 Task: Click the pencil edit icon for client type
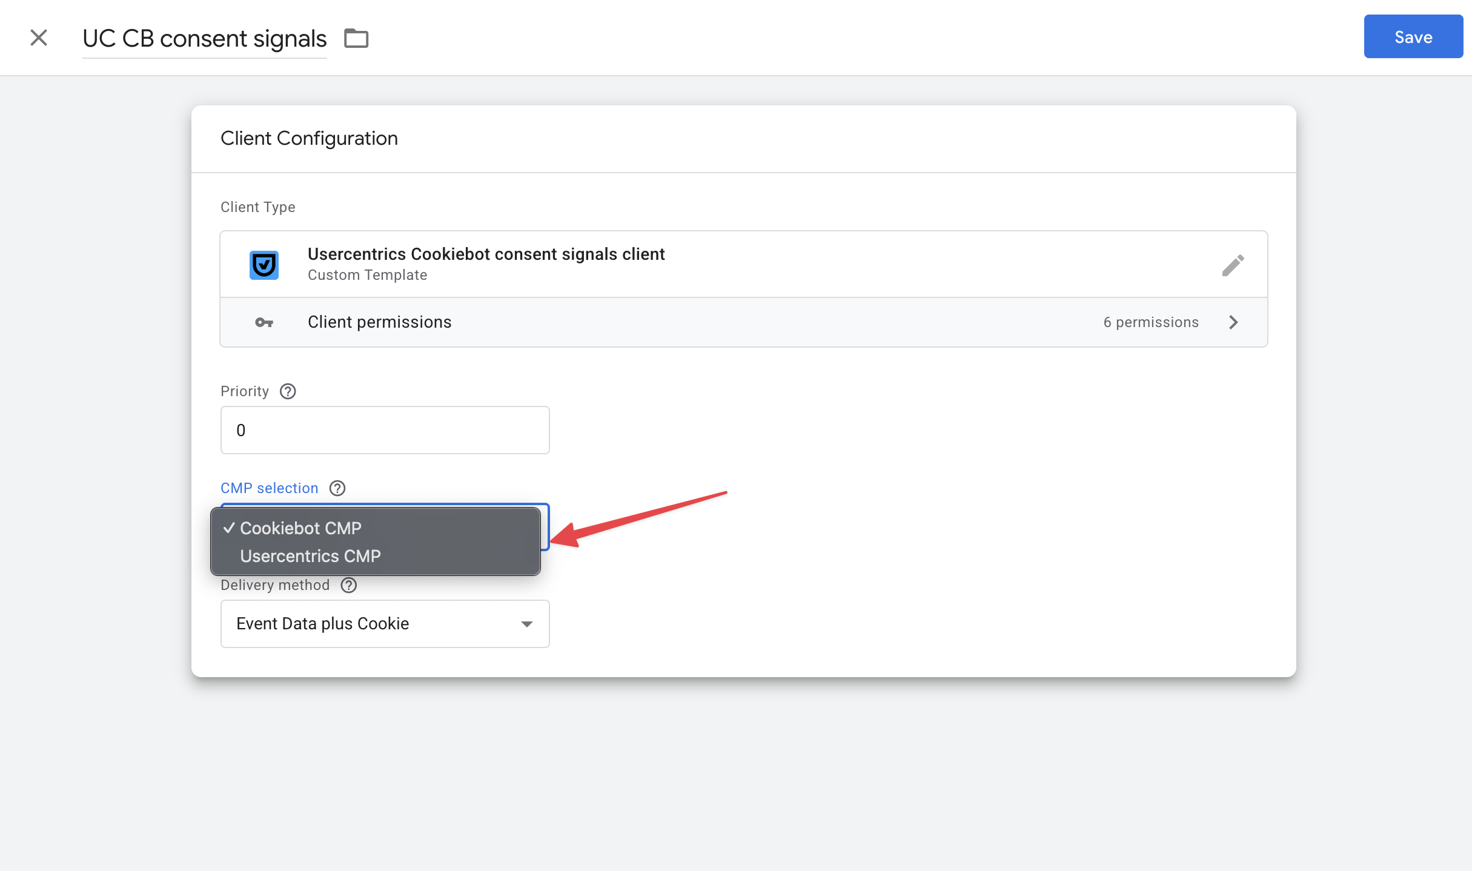tap(1232, 265)
